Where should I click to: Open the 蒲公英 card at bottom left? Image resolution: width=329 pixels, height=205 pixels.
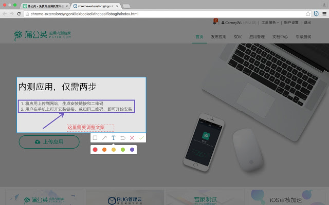(x=44, y=197)
